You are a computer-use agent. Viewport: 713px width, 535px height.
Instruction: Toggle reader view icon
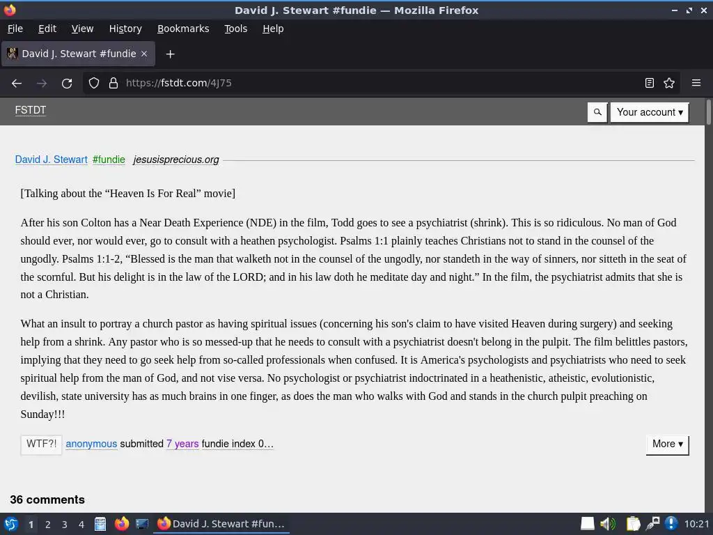click(650, 84)
